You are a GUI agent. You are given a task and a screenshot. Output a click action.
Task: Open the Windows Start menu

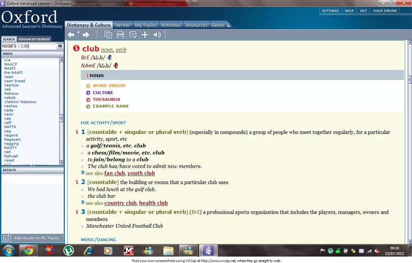click(x=9, y=251)
